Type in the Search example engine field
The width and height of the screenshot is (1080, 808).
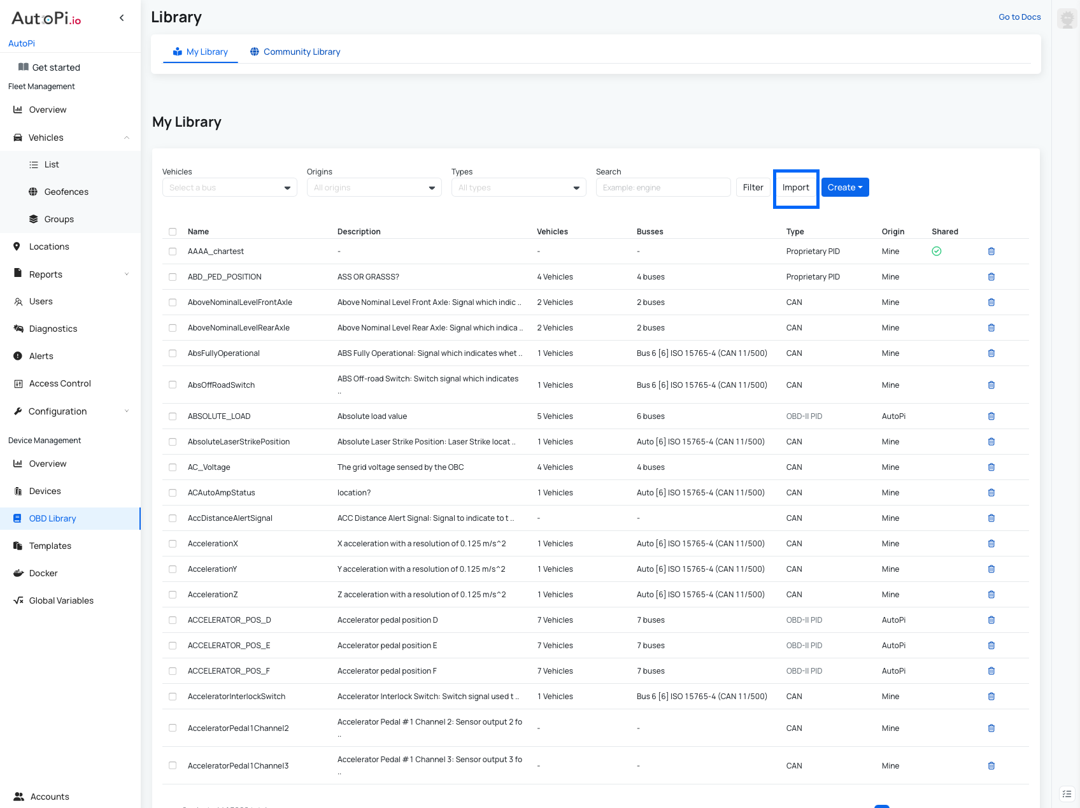(x=663, y=187)
